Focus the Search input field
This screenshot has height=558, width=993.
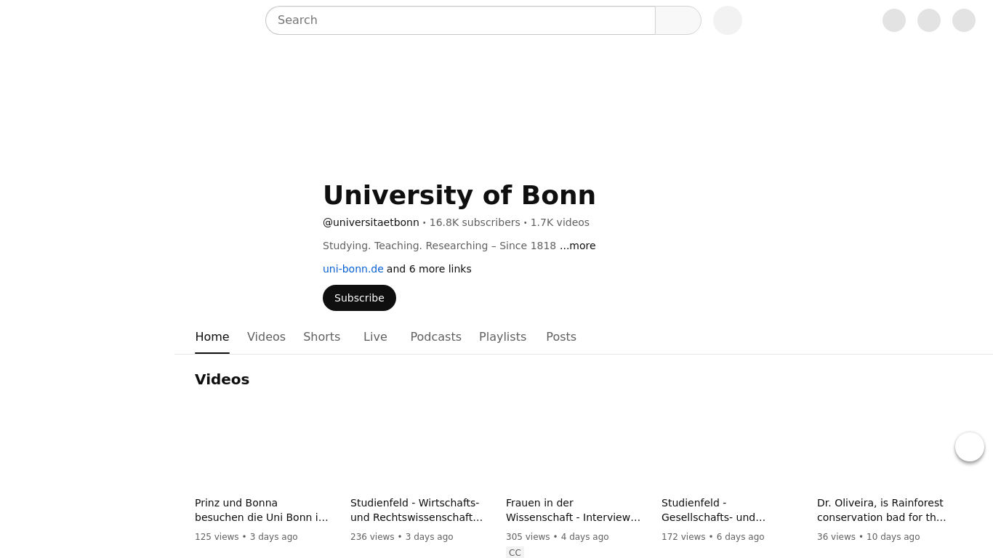pyautogui.click(x=460, y=20)
